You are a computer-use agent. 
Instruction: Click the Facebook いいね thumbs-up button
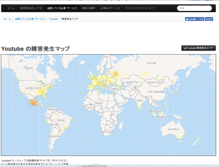click(194, 19)
